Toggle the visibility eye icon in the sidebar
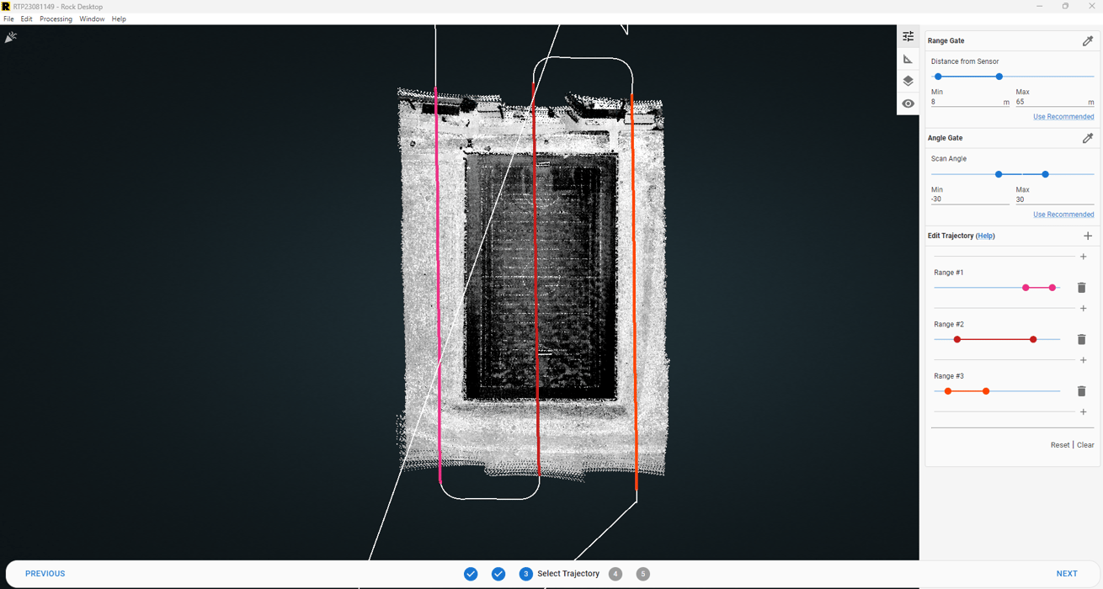Image resolution: width=1103 pixels, height=589 pixels. click(x=908, y=103)
